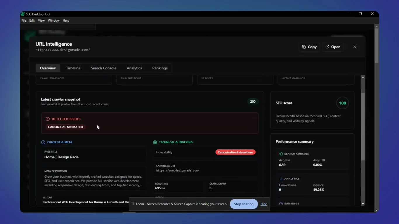The width and height of the screenshot is (399, 224).
Task: Click the load time value 695ms
Action: click(160, 188)
